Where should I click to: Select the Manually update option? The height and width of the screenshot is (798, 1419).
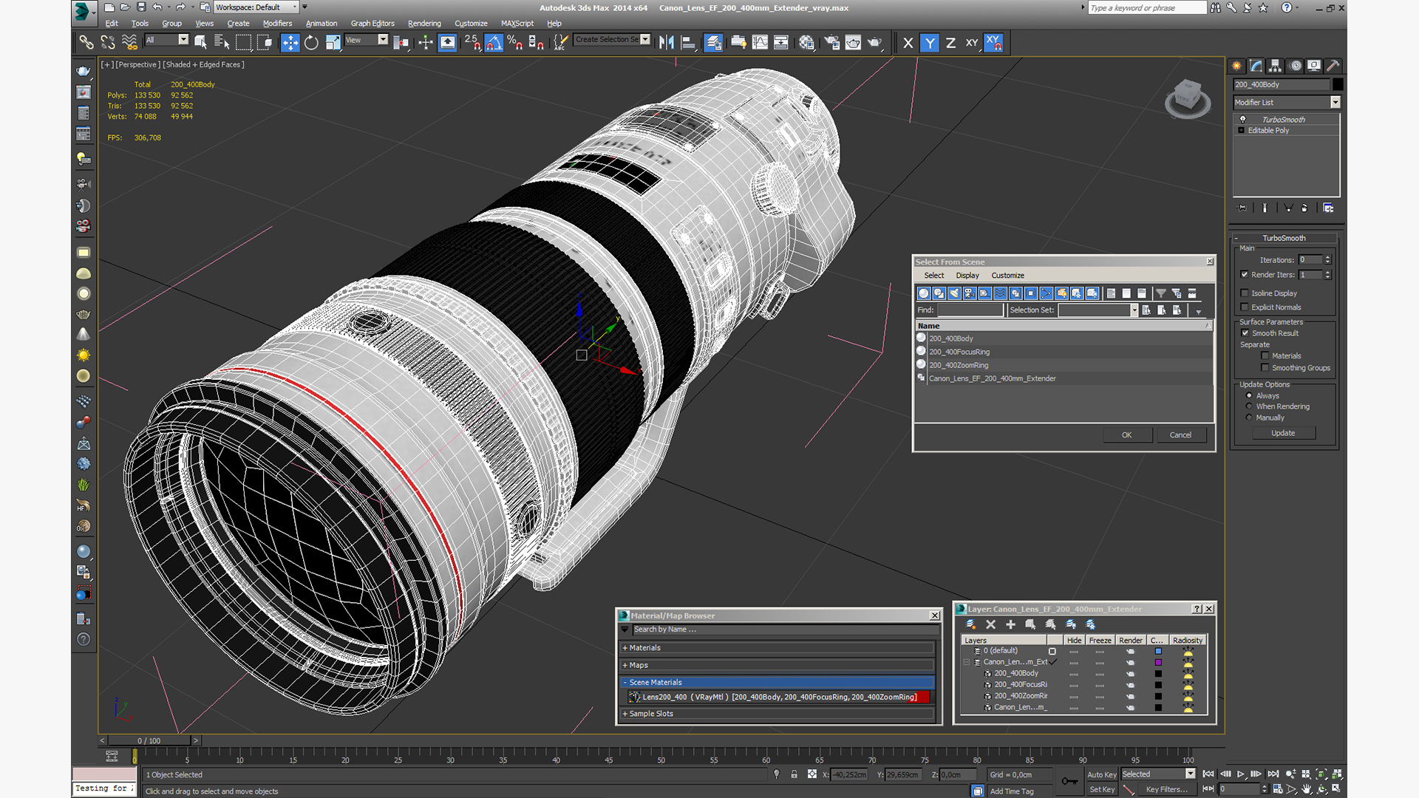(x=1249, y=417)
